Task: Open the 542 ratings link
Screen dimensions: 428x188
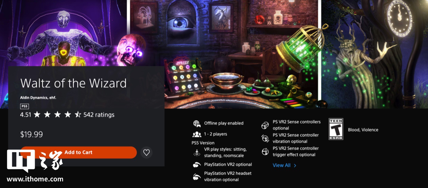Action: click(99, 115)
